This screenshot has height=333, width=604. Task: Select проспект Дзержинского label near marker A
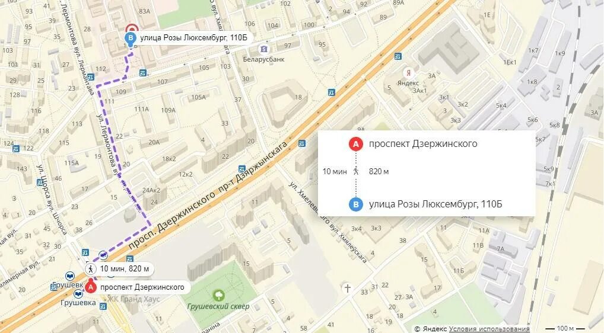coord(142,287)
